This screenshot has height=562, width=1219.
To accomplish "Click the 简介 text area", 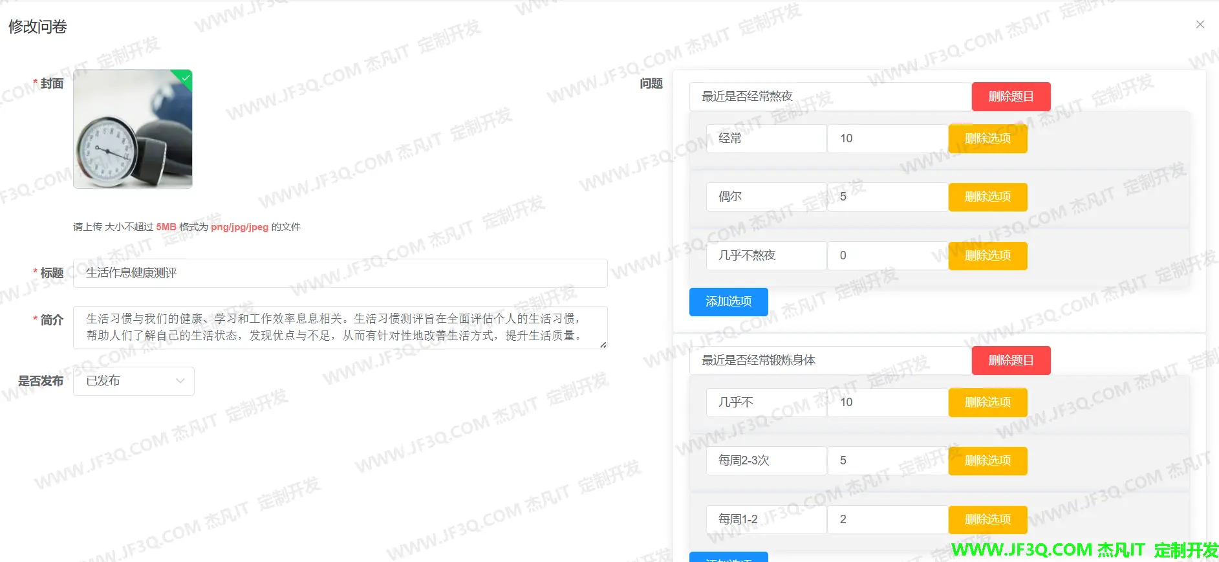I will click(340, 327).
